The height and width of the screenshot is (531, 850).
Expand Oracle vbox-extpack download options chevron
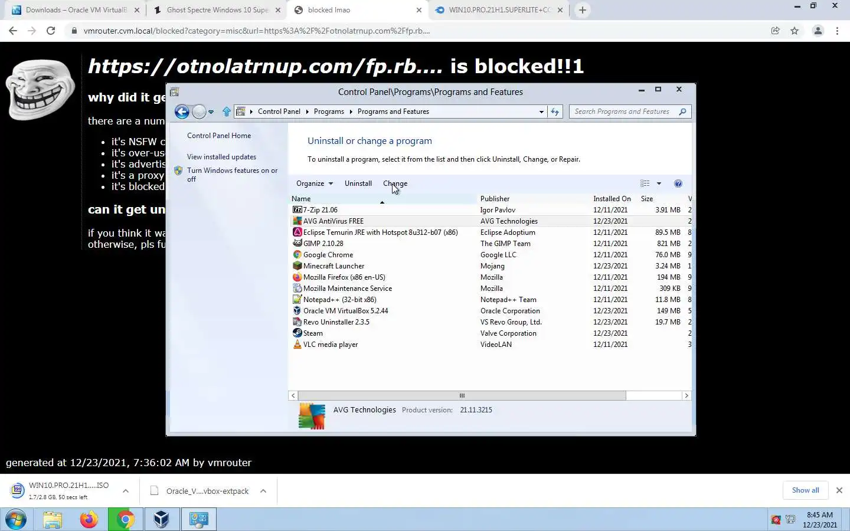tap(263, 491)
